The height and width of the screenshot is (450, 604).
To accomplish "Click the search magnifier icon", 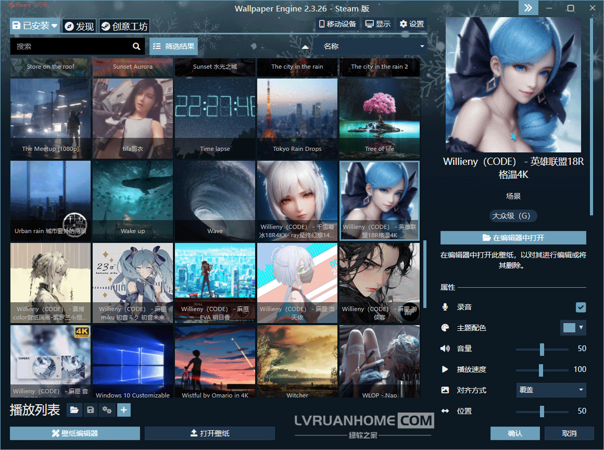I will tap(136, 46).
